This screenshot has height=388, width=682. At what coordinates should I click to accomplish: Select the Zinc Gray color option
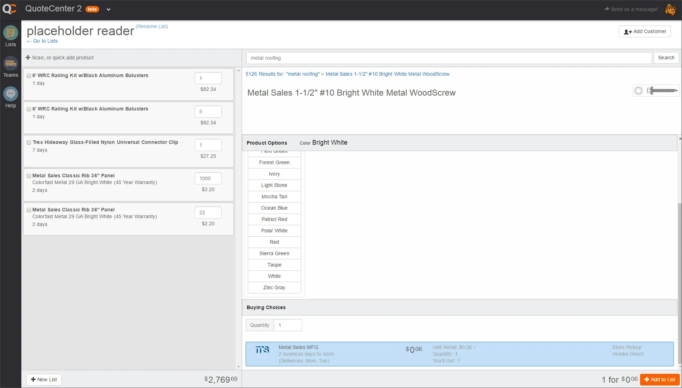(274, 287)
